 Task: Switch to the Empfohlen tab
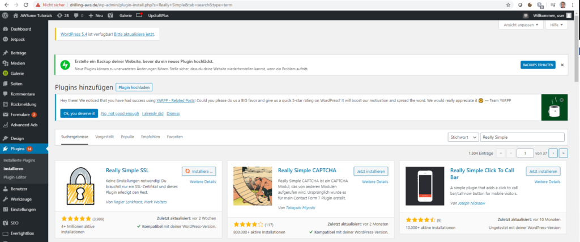tap(150, 137)
